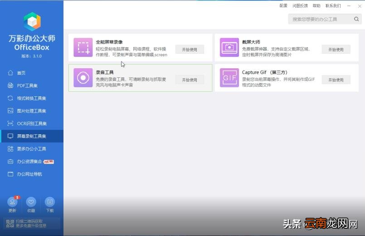Screen dimensions: 365x236
Task: Click the 更多办公小工具 grid icon
Action: click(10, 149)
